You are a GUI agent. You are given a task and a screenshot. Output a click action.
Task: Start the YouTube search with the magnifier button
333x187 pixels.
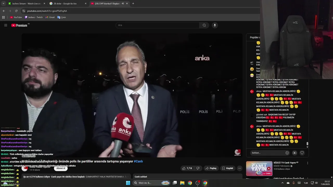(204, 25)
